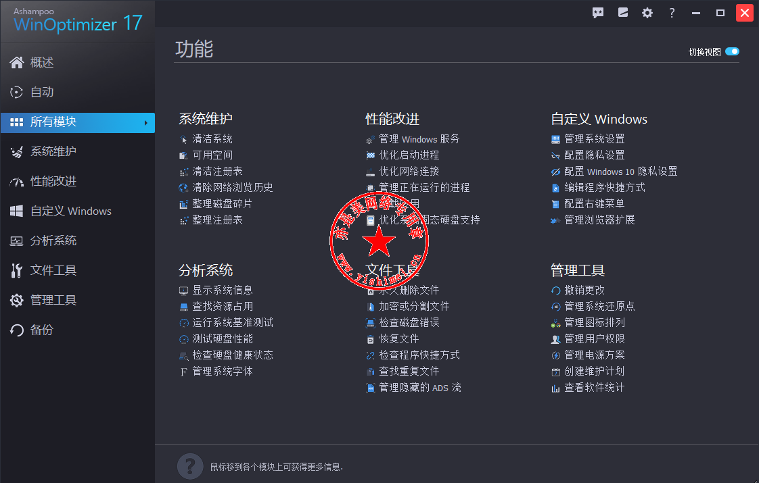Open the feedback chat icon
The image size is (759, 483).
pos(598,13)
